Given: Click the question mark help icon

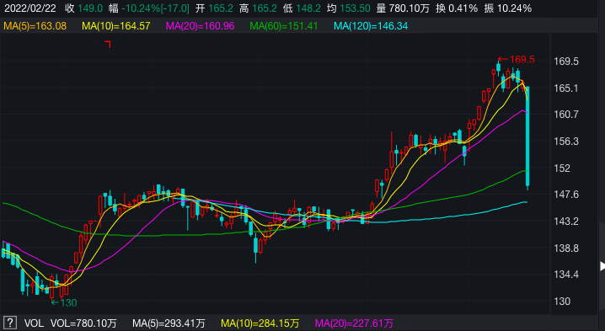Looking at the screenshot, I should tap(10, 323).
